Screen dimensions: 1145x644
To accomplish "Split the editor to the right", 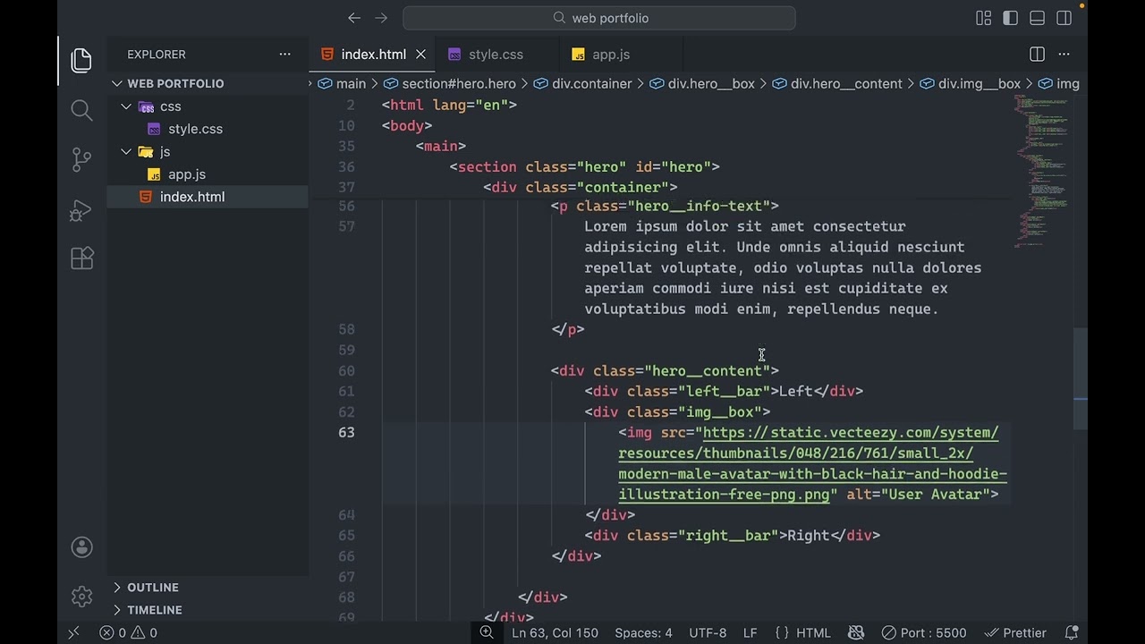I will coord(1037,55).
